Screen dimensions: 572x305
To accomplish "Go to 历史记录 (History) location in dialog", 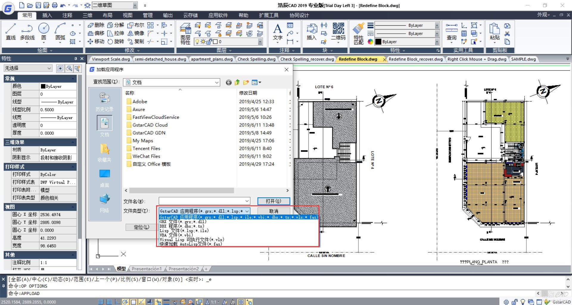I will tap(105, 102).
